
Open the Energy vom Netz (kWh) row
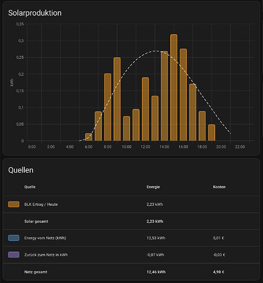point(131,238)
